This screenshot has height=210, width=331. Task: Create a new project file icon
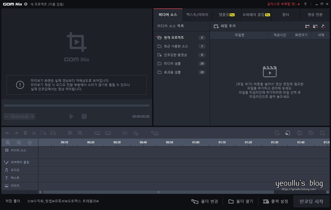277,133
